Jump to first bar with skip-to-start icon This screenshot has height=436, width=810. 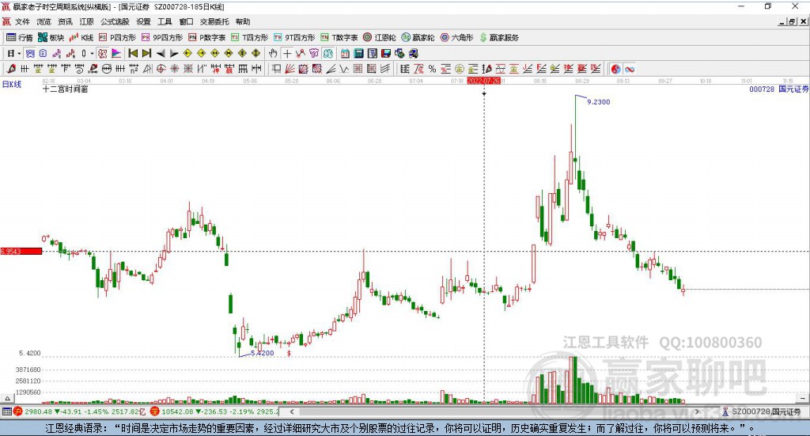coord(133,53)
